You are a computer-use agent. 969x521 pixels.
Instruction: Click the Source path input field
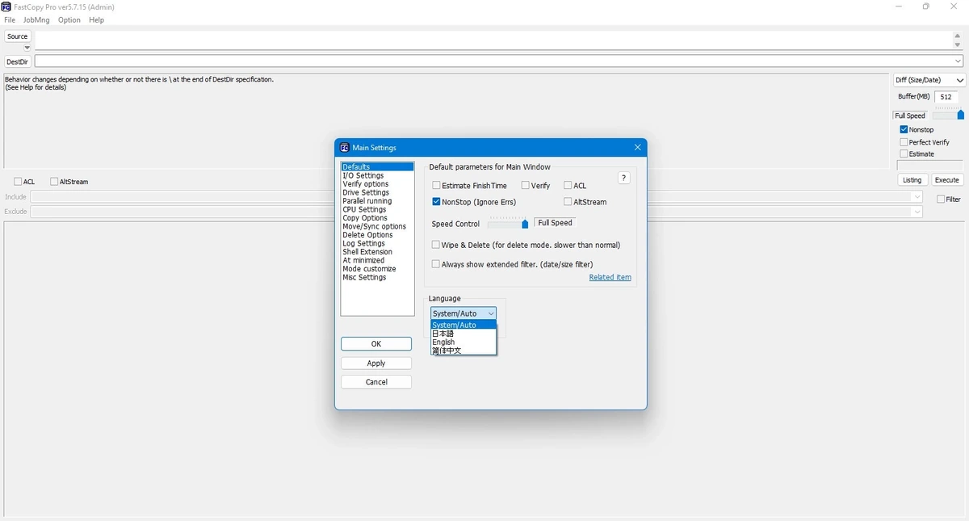pyautogui.click(x=493, y=40)
